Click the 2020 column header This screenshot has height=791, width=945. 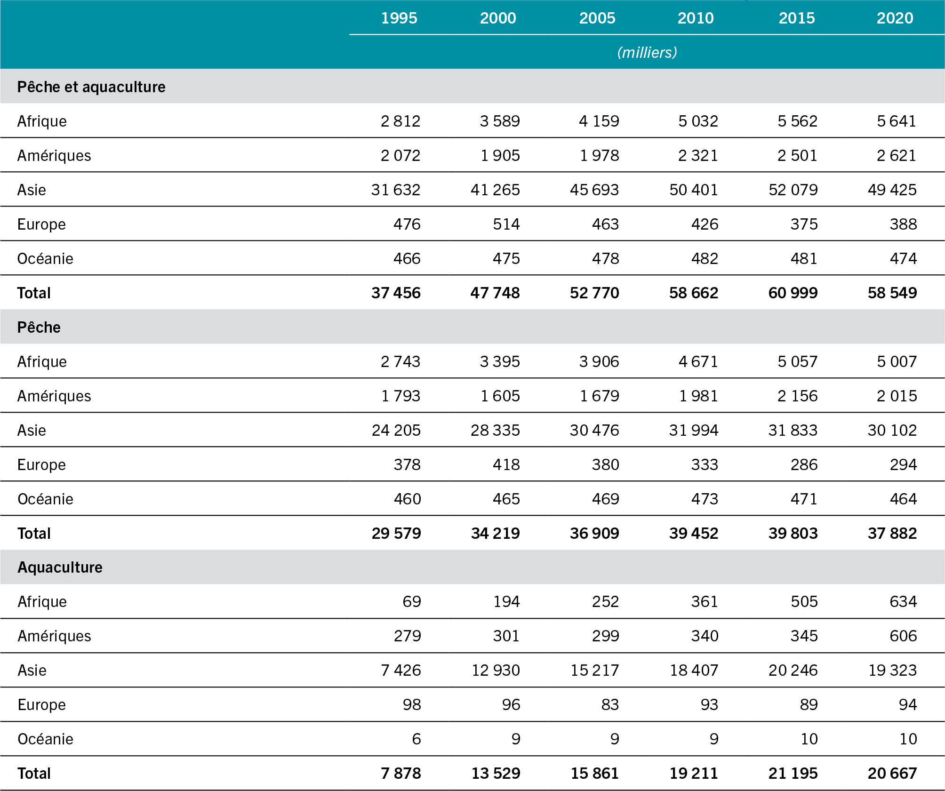pyautogui.click(x=895, y=18)
